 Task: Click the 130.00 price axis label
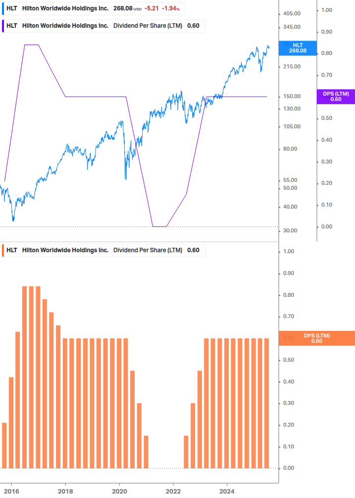[292, 109]
